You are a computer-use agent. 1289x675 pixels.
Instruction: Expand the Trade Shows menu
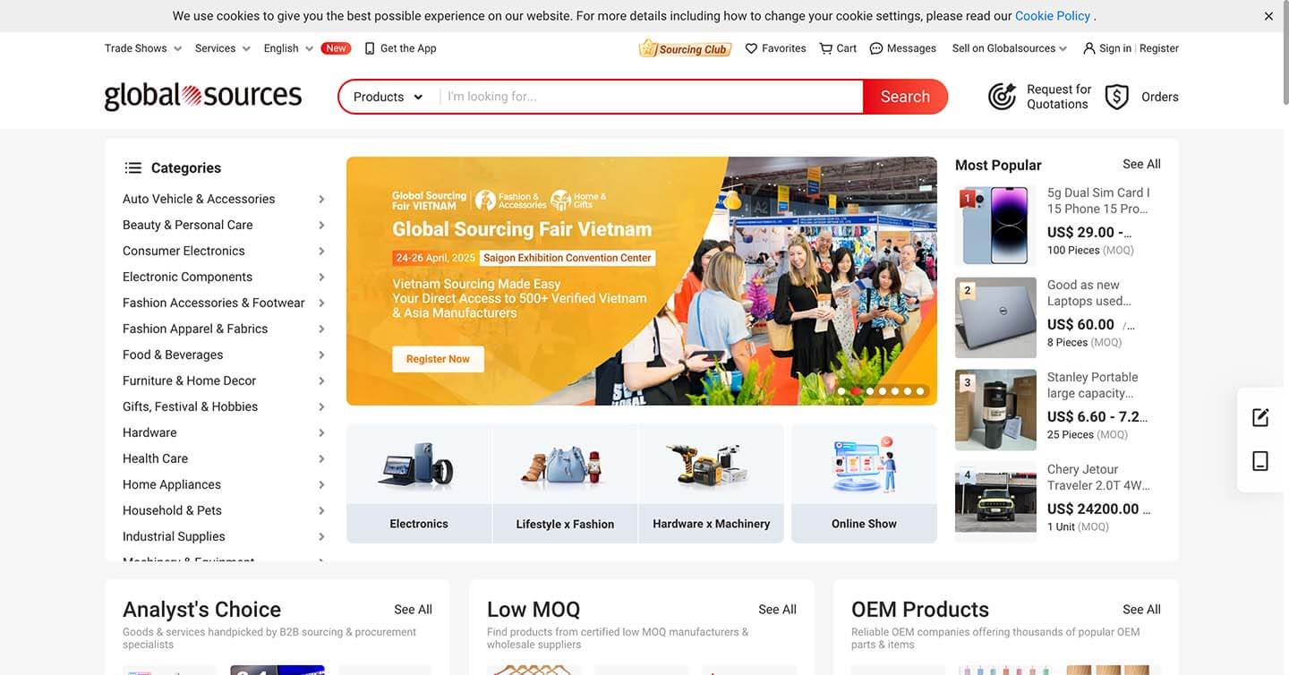(x=143, y=48)
